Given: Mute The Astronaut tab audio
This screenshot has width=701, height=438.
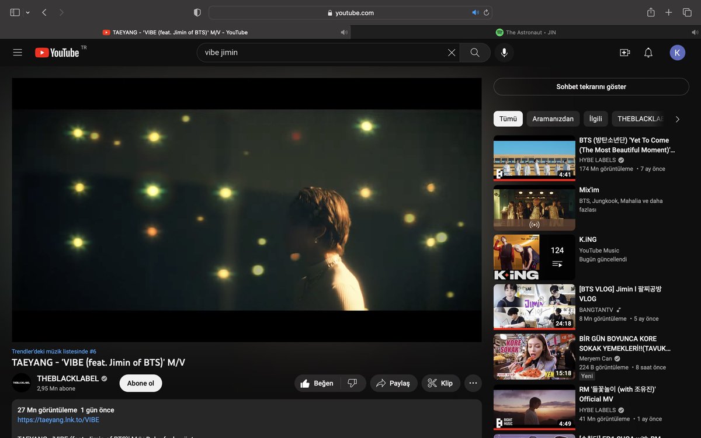Looking at the screenshot, I should [x=694, y=32].
